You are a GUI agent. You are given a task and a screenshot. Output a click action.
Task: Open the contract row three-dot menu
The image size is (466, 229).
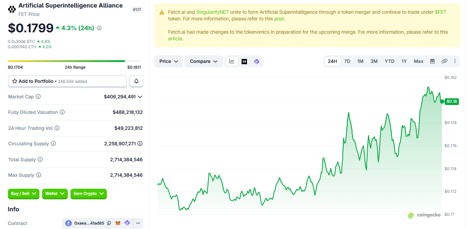pyautogui.click(x=138, y=223)
